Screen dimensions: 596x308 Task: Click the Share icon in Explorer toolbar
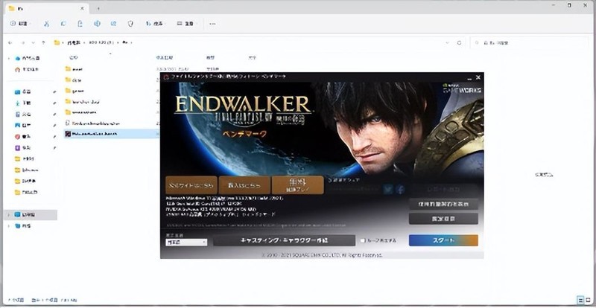(114, 24)
